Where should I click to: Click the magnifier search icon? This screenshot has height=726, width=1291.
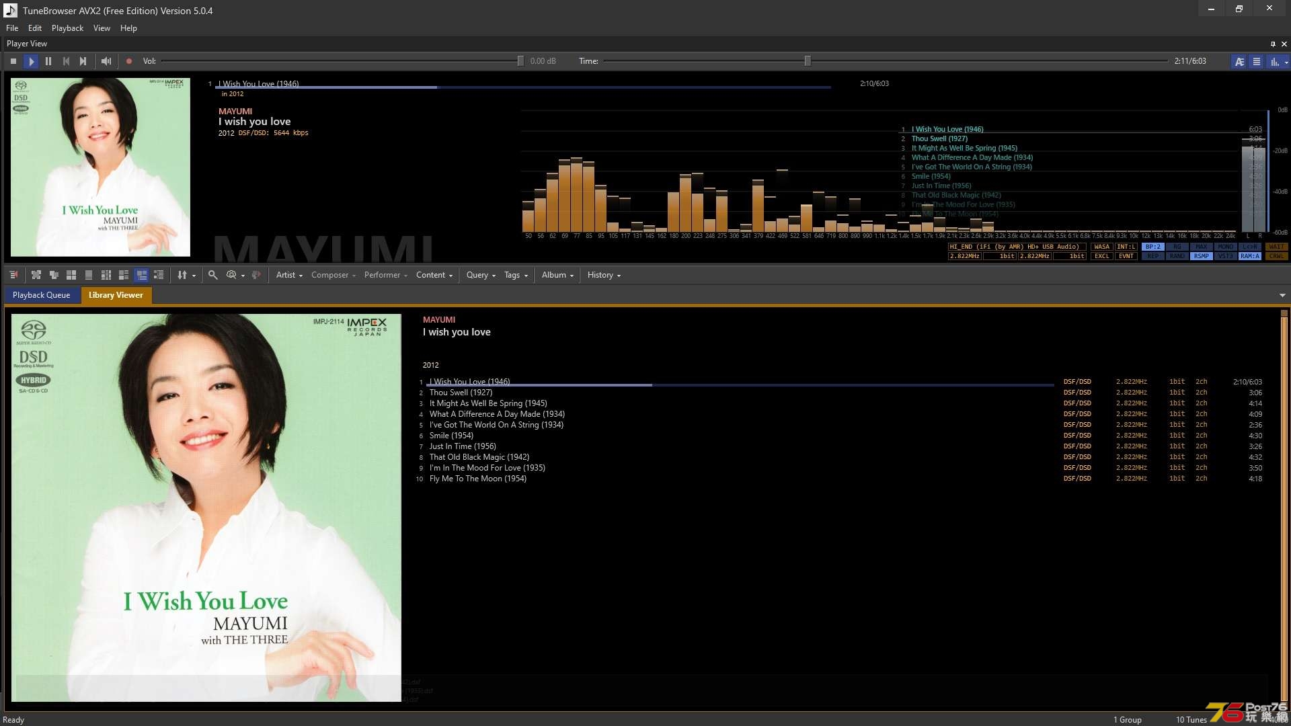(213, 275)
